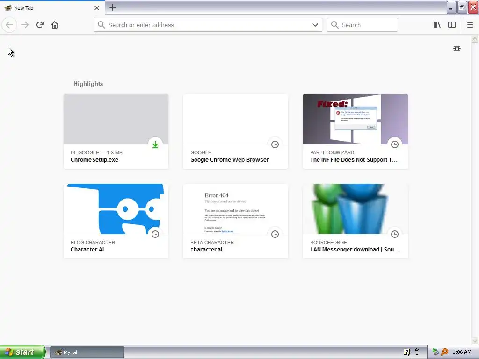Select the New Tab tab
Image resolution: width=479 pixels, height=359 pixels.
click(52, 8)
